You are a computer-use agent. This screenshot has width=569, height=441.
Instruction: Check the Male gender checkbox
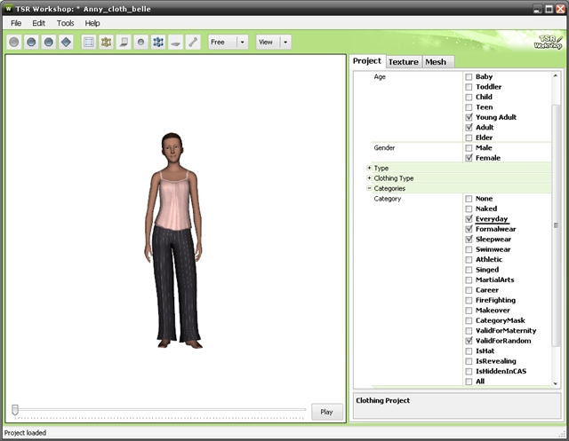(469, 148)
